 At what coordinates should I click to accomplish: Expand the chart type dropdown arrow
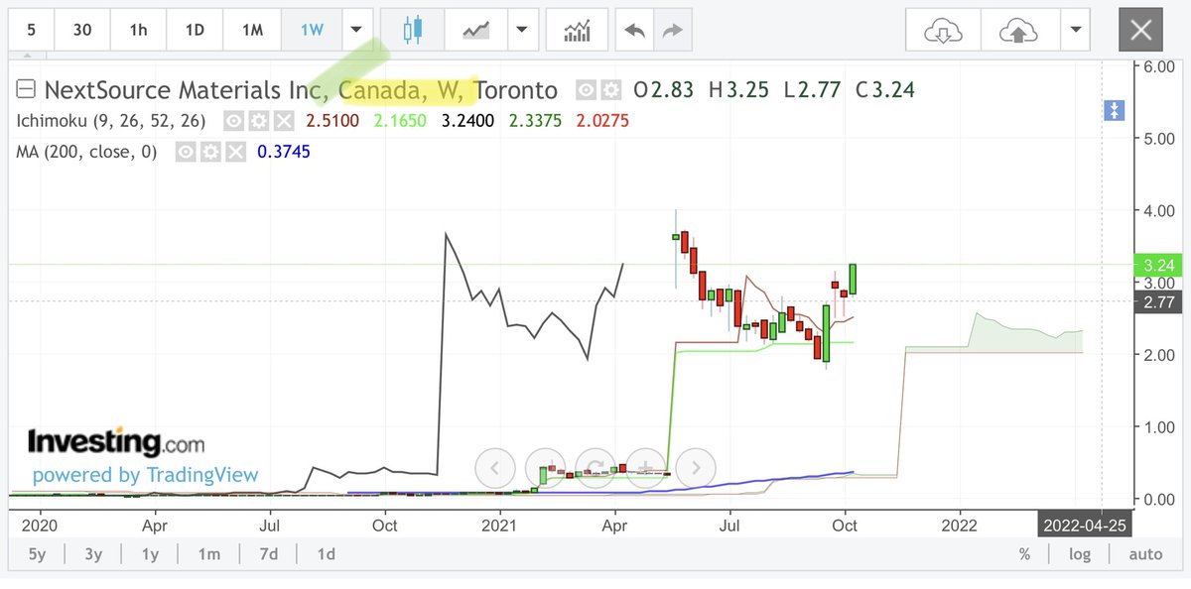[523, 30]
